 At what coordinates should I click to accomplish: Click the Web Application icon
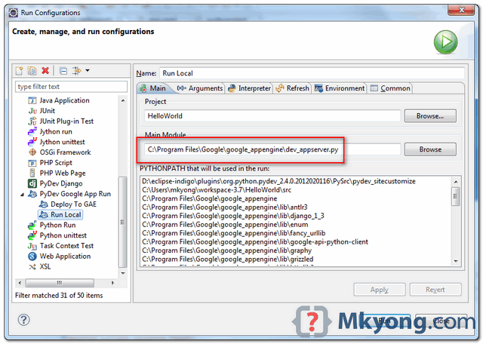click(x=32, y=256)
